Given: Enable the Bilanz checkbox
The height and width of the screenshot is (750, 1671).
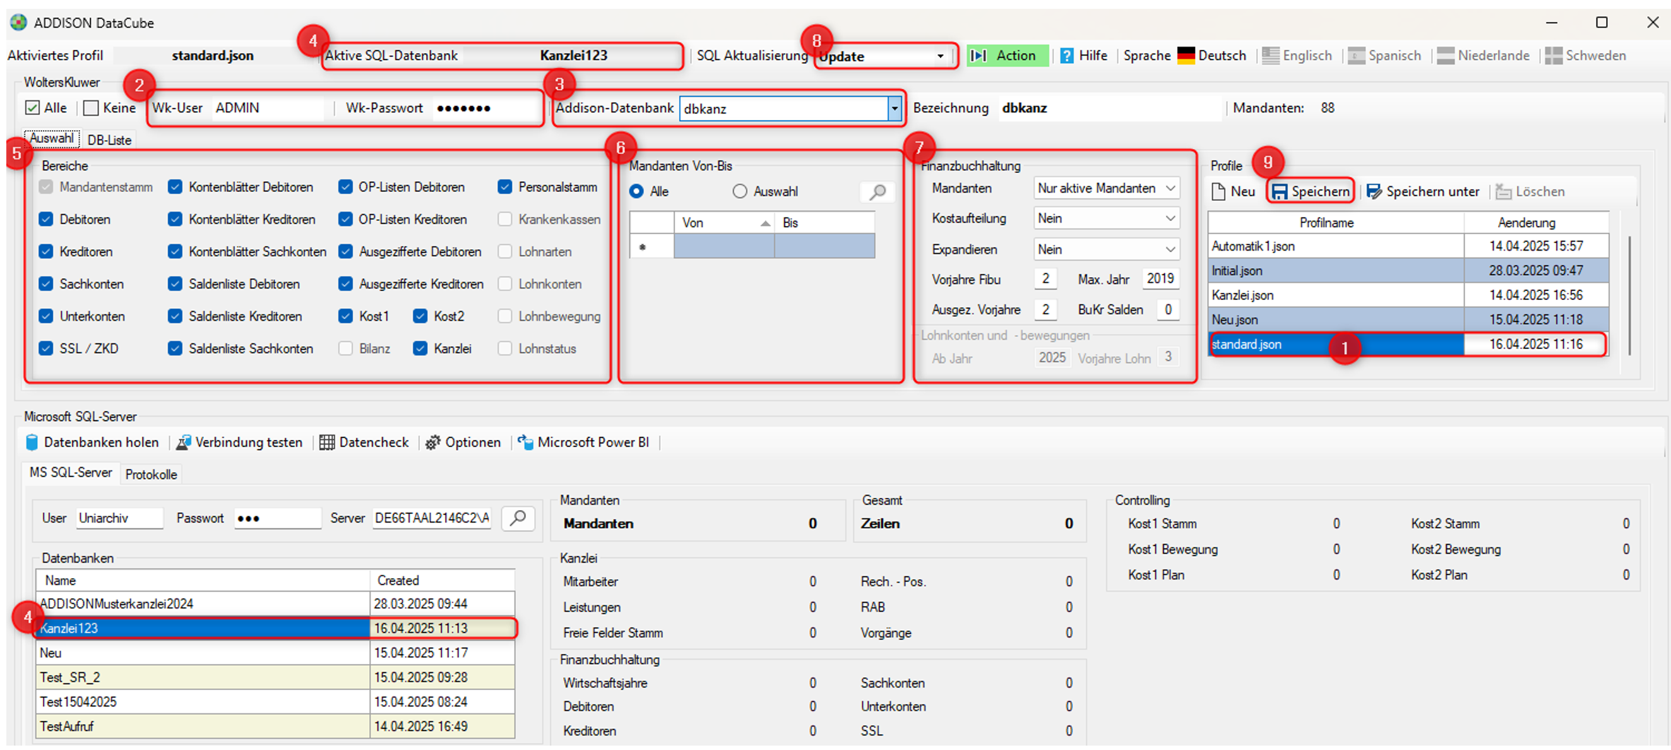Looking at the screenshot, I should [346, 349].
